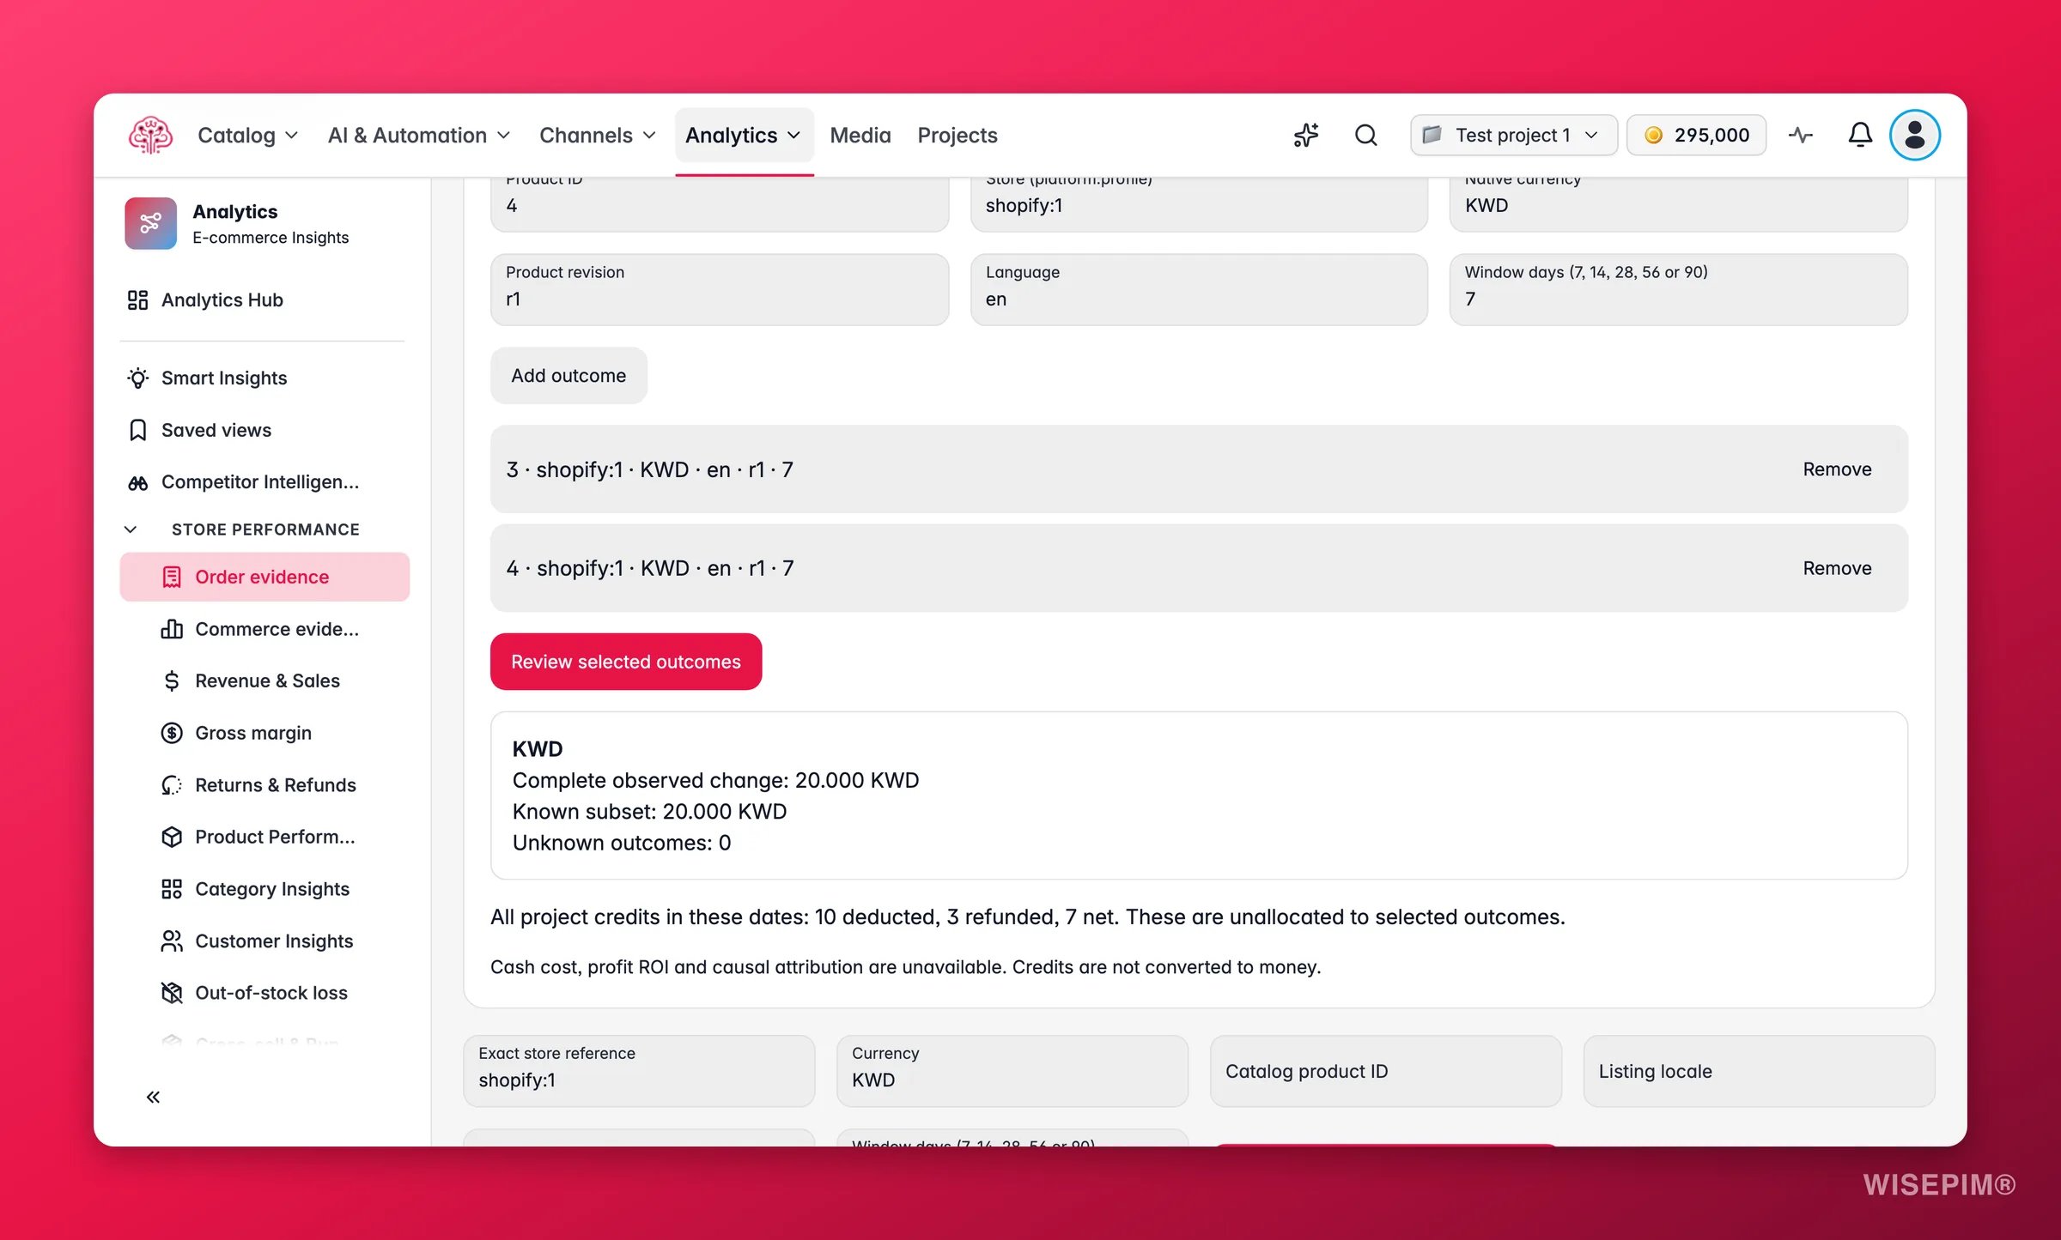This screenshot has height=1240, width=2061.
Task: Click the Add outcome button
Action: click(x=568, y=375)
